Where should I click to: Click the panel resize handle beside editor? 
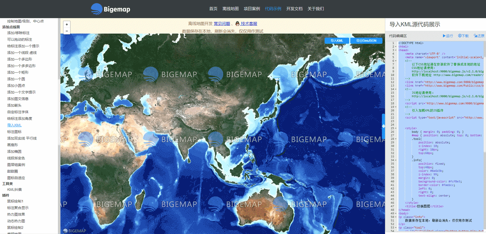383,126
